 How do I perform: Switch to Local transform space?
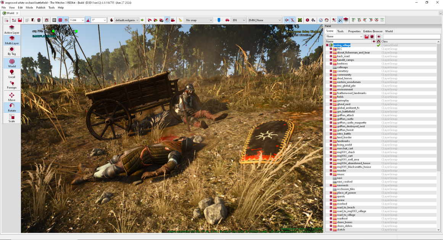[12, 74]
